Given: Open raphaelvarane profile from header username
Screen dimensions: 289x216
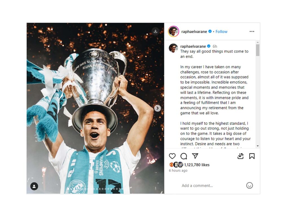Looking at the screenshot, I should point(194,32).
